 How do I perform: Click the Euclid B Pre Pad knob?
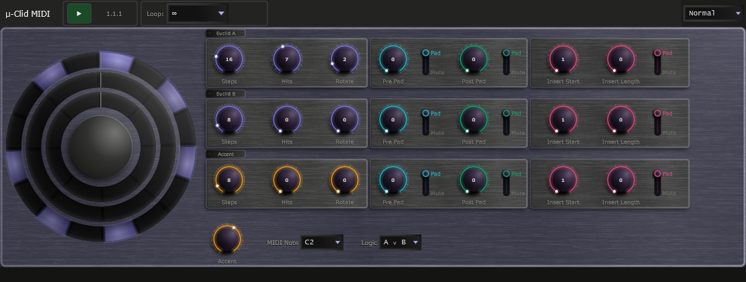click(393, 120)
